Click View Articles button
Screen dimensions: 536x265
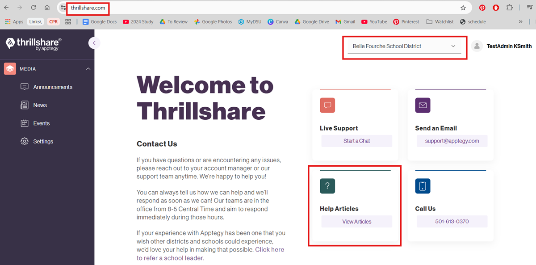[356, 222]
